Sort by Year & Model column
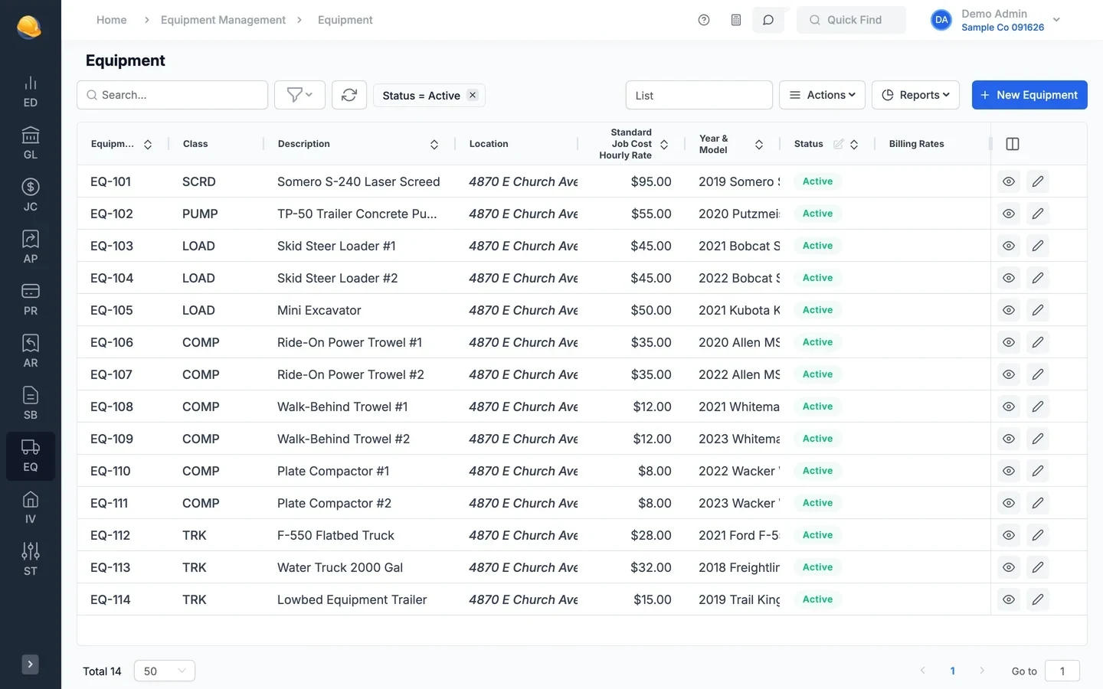 759,144
